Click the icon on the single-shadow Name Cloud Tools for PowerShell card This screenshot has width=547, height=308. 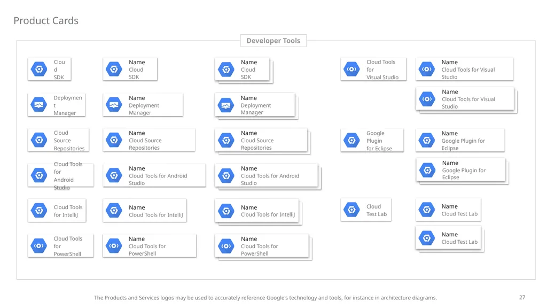tap(114, 246)
